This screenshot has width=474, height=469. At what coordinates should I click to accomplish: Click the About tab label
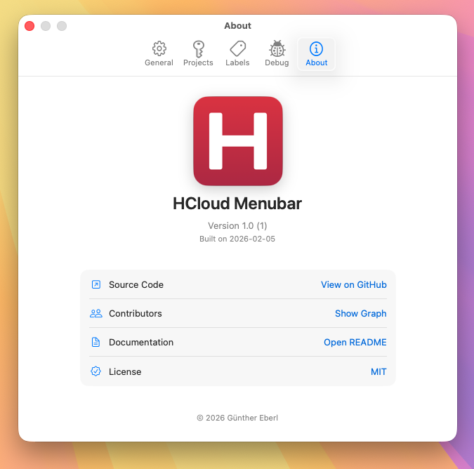coord(317,62)
